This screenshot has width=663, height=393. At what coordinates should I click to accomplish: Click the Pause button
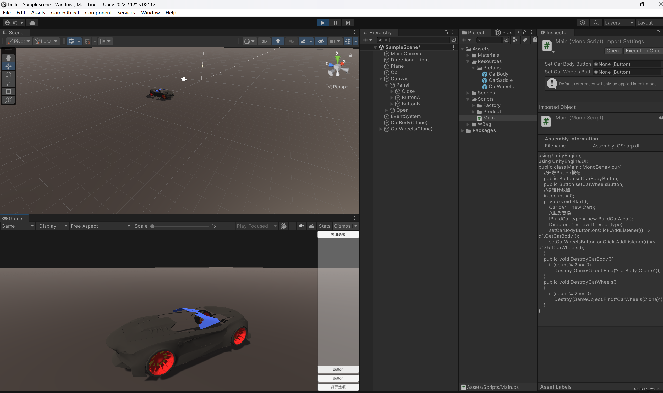pyautogui.click(x=335, y=23)
